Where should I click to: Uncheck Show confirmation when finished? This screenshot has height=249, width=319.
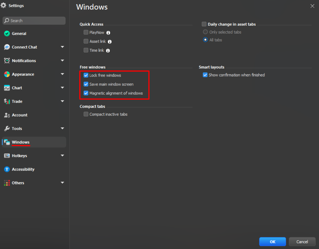[x=205, y=75]
